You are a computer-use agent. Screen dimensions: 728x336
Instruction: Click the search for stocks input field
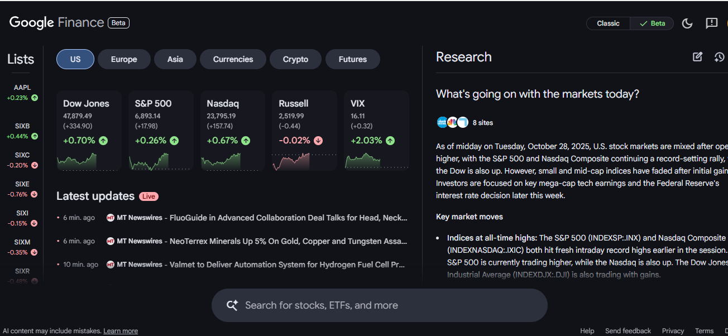click(380, 305)
